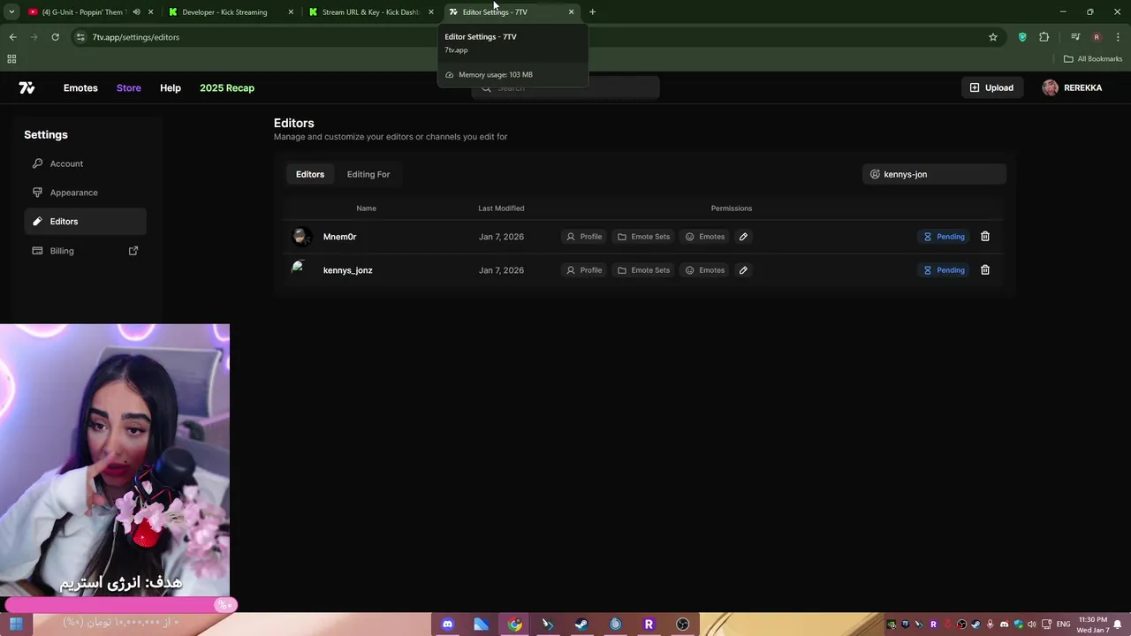This screenshot has height=636, width=1131.
Task: Select Editors in settings sidebar
Action: point(86,222)
